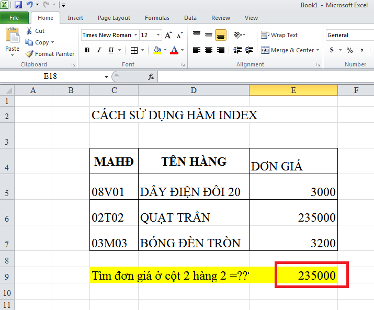This screenshot has width=374, height=310.
Task: Open Alignment dialog launcher
Action: point(318,65)
